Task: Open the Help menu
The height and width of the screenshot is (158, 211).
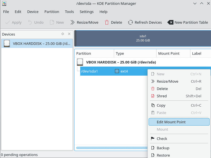Action: point(103,12)
